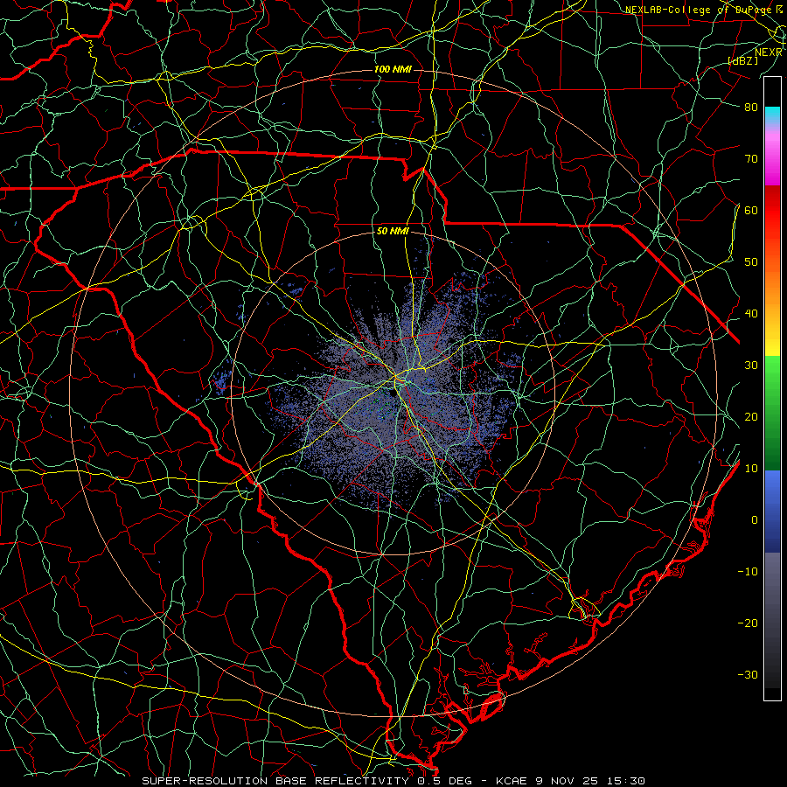Click the NEXR label above the color scale
The image size is (787, 787).
pyautogui.click(x=769, y=52)
